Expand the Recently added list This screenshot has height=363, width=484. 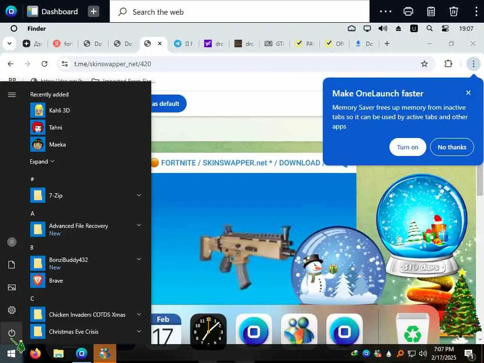(x=42, y=162)
